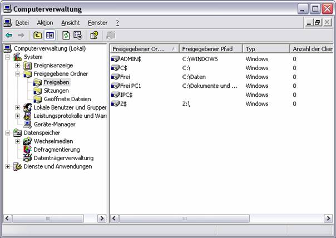Restore the inner MMC child window
This screenshot has height=238, width=336.
point(317,22)
